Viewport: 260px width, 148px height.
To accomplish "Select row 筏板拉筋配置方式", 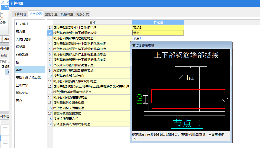I will 91,119.
